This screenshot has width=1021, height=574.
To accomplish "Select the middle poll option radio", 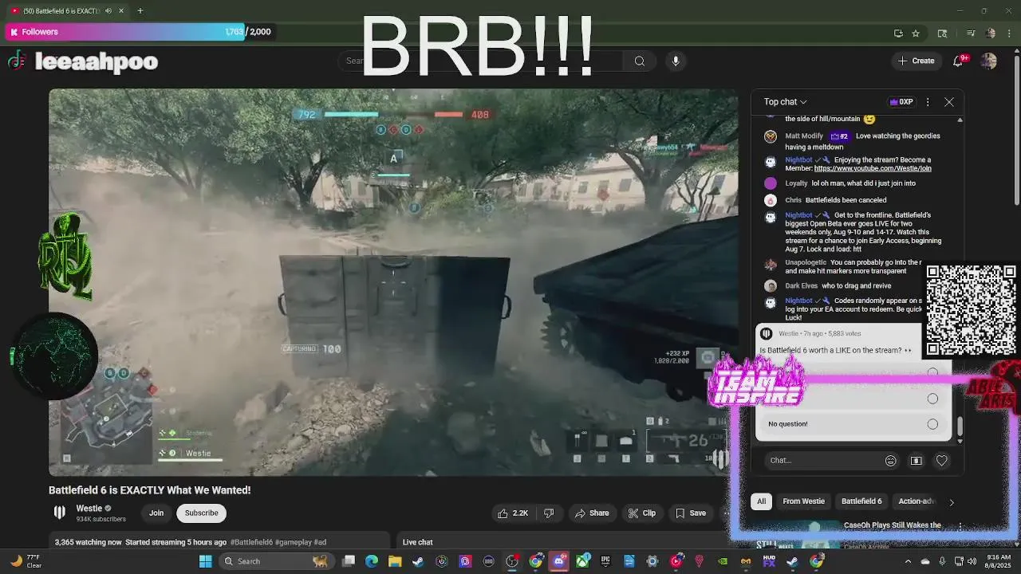I will [932, 399].
